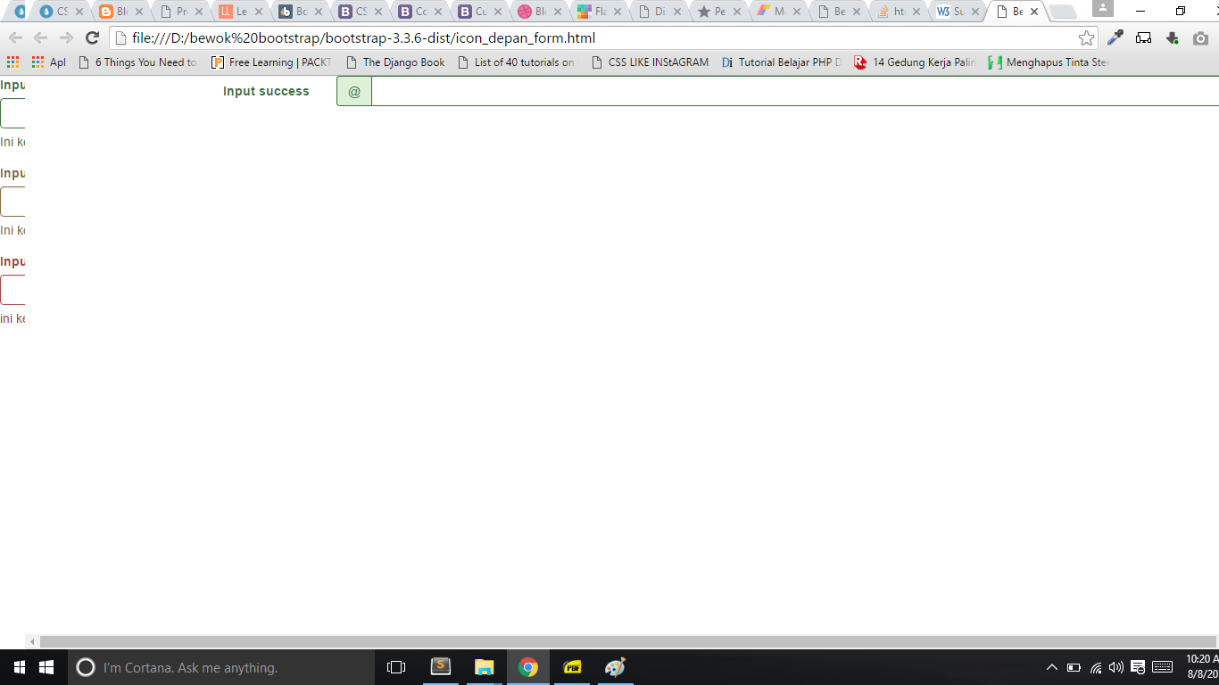Open 'The Django Book' bookmark
This screenshot has height=685, width=1219.
tap(395, 62)
